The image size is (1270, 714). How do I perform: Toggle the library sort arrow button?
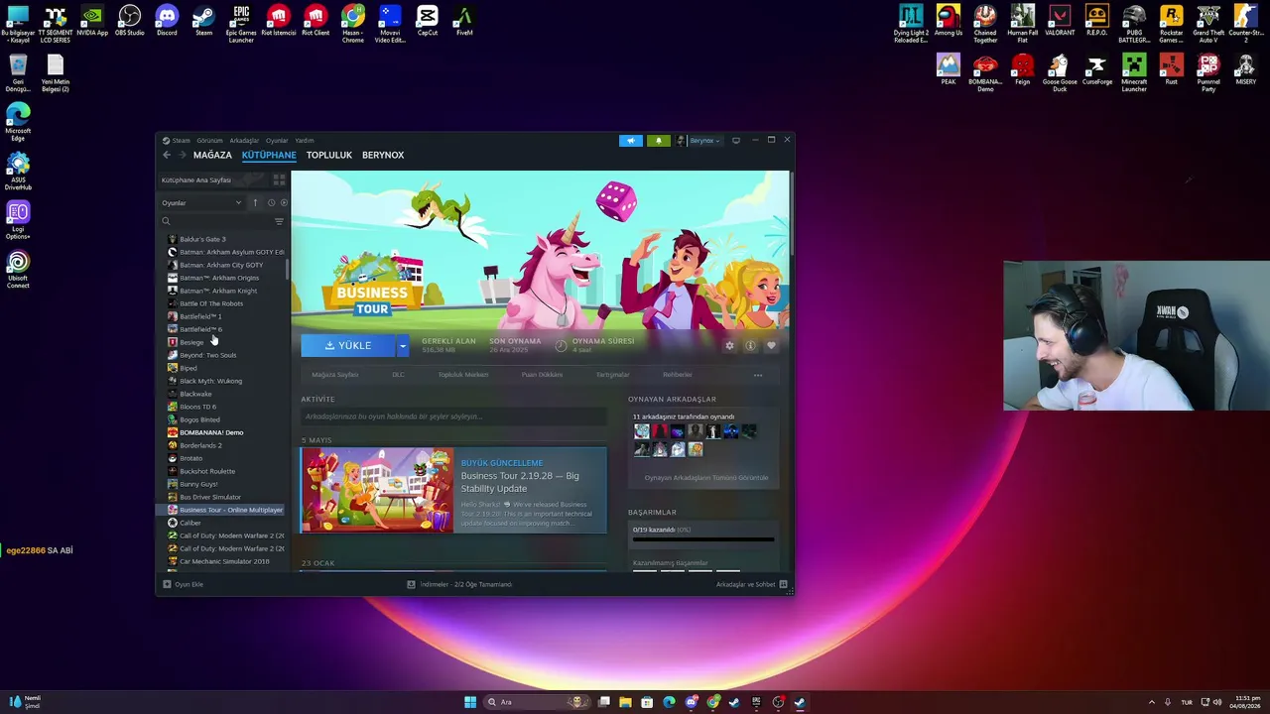255,202
